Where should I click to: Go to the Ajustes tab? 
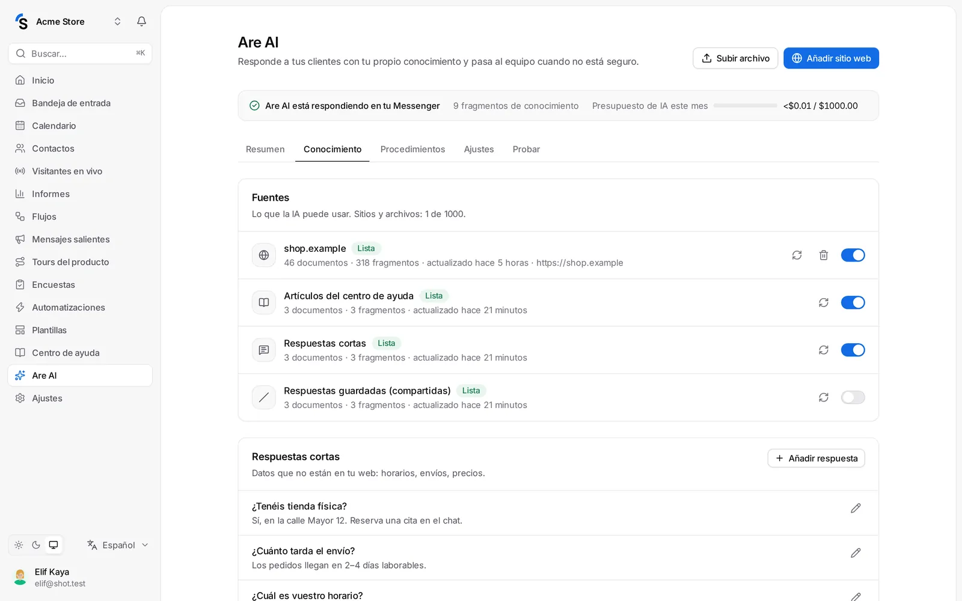tap(479, 149)
